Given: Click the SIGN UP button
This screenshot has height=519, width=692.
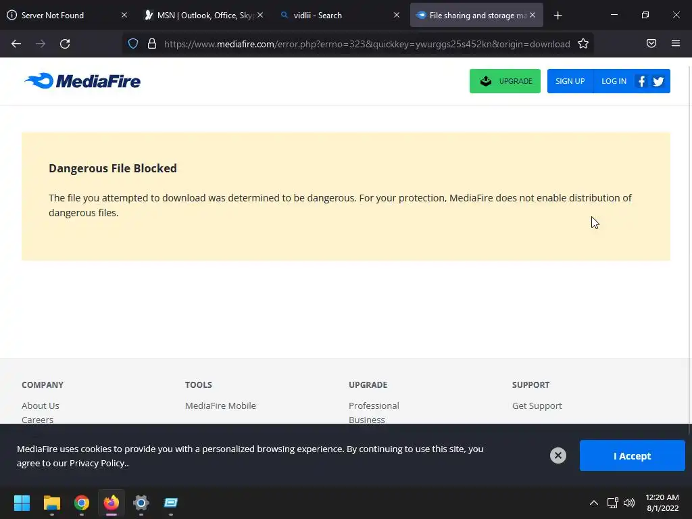Looking at the screenshot, I should (570, 81).
